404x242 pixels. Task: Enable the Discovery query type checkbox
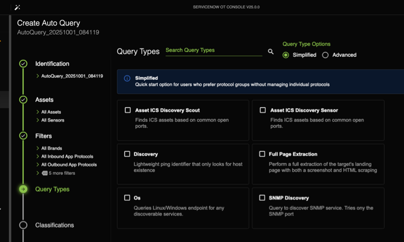point(127,154)
